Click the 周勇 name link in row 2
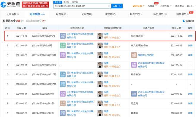 106,44
